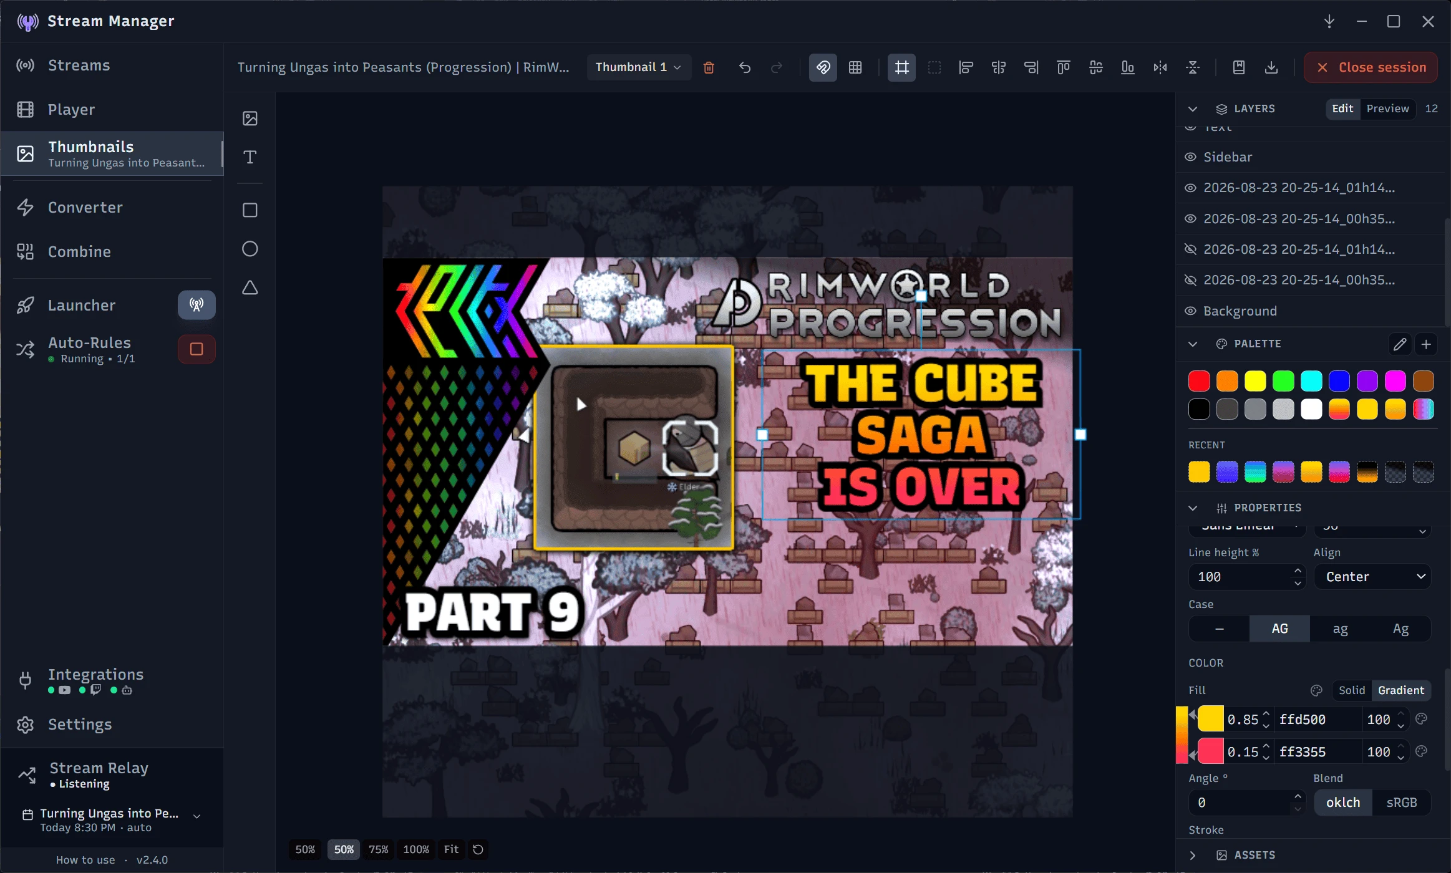Screen dimensions: 1451x873
Task: Collapse the Layers panel chevron
Action: [x=1193, y=109]
